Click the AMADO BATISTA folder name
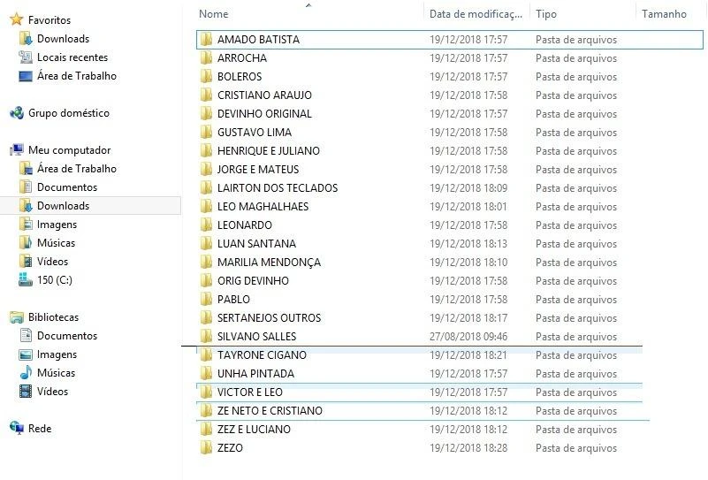708x480 pixels. [258, 39]
